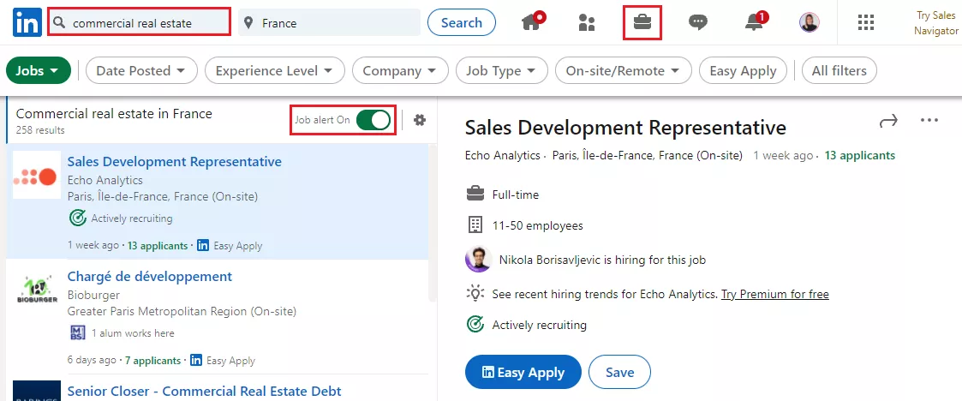The width and height of the screenshot is (962, 401).
Task: Click the blue Easy Apply button
Action: coord(523,372)
